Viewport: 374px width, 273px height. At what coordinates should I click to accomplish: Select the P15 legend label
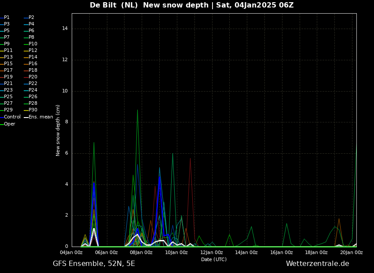[8, 64]
